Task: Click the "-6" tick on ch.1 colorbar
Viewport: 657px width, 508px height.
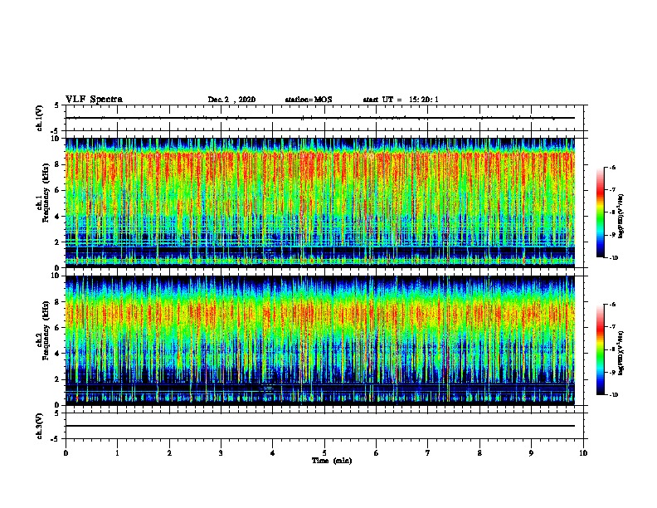Action: pyautogui.click(x=612, y=167)
